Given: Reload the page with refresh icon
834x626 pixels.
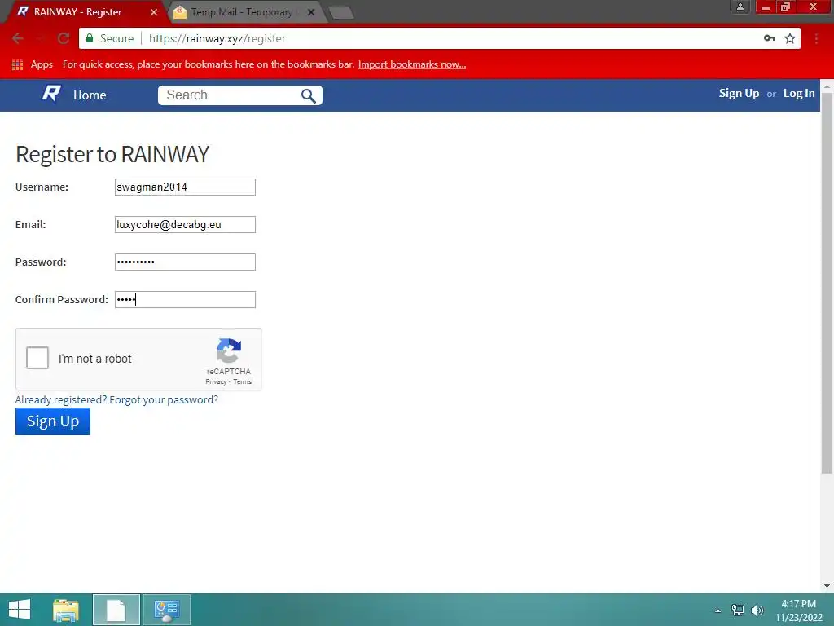Looking at the screenshot, I should (64, 38).
